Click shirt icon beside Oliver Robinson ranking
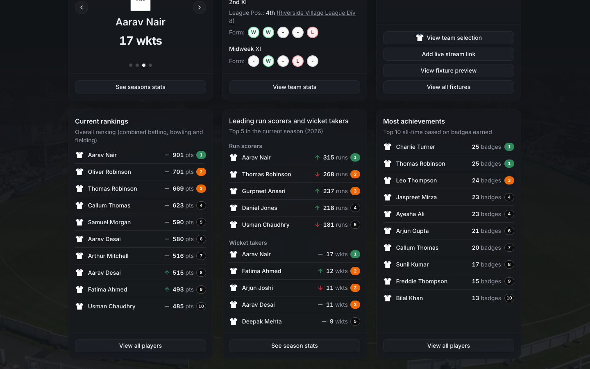The width and height of the screenshot is (590, 369). click(x=79, y=172)
